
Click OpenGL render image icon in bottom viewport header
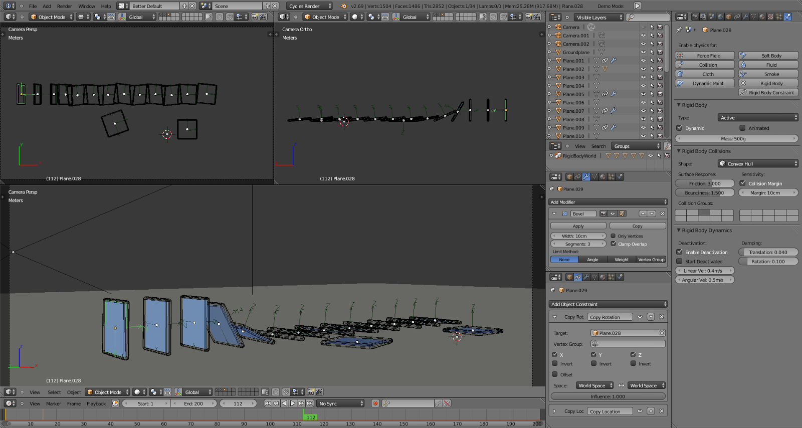coord(311,392)
